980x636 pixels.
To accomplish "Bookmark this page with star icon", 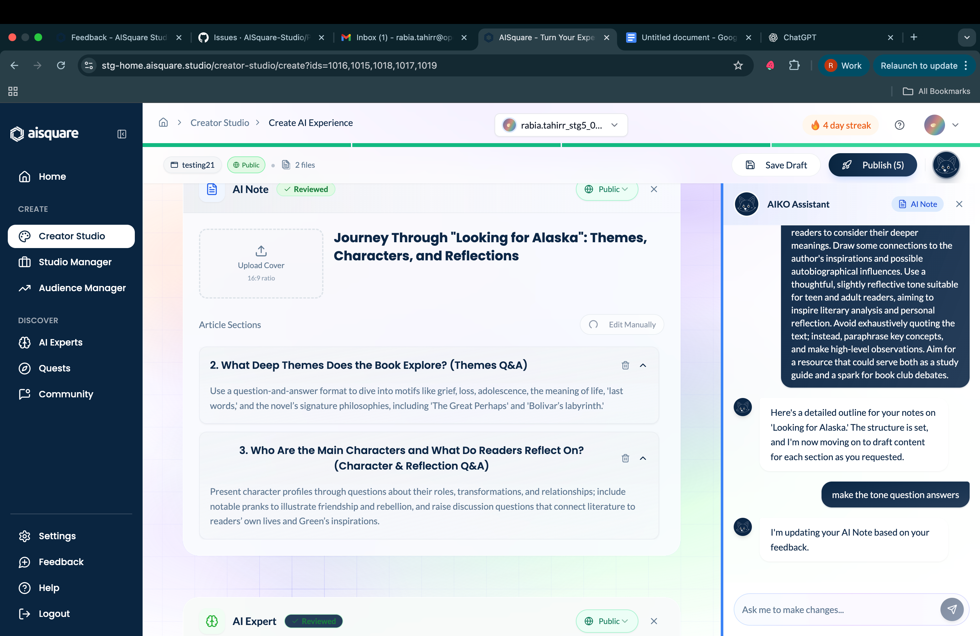I will (x=738, y=65).
